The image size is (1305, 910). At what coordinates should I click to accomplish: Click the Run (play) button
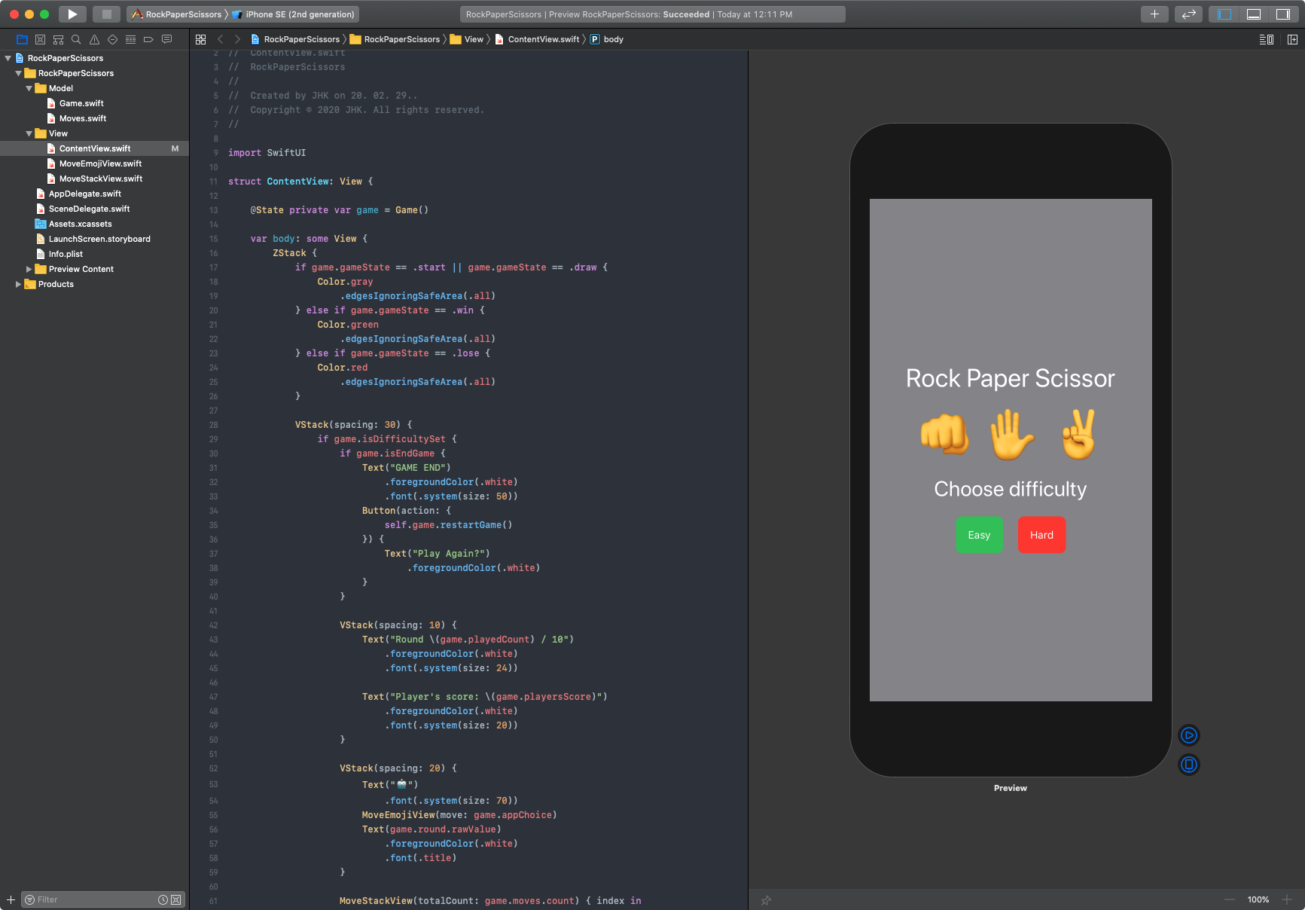click(x=72, y=14)
